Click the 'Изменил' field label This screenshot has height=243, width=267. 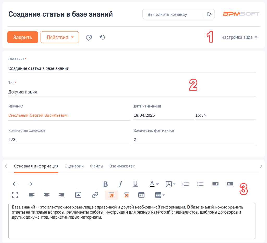click(16, 106)
